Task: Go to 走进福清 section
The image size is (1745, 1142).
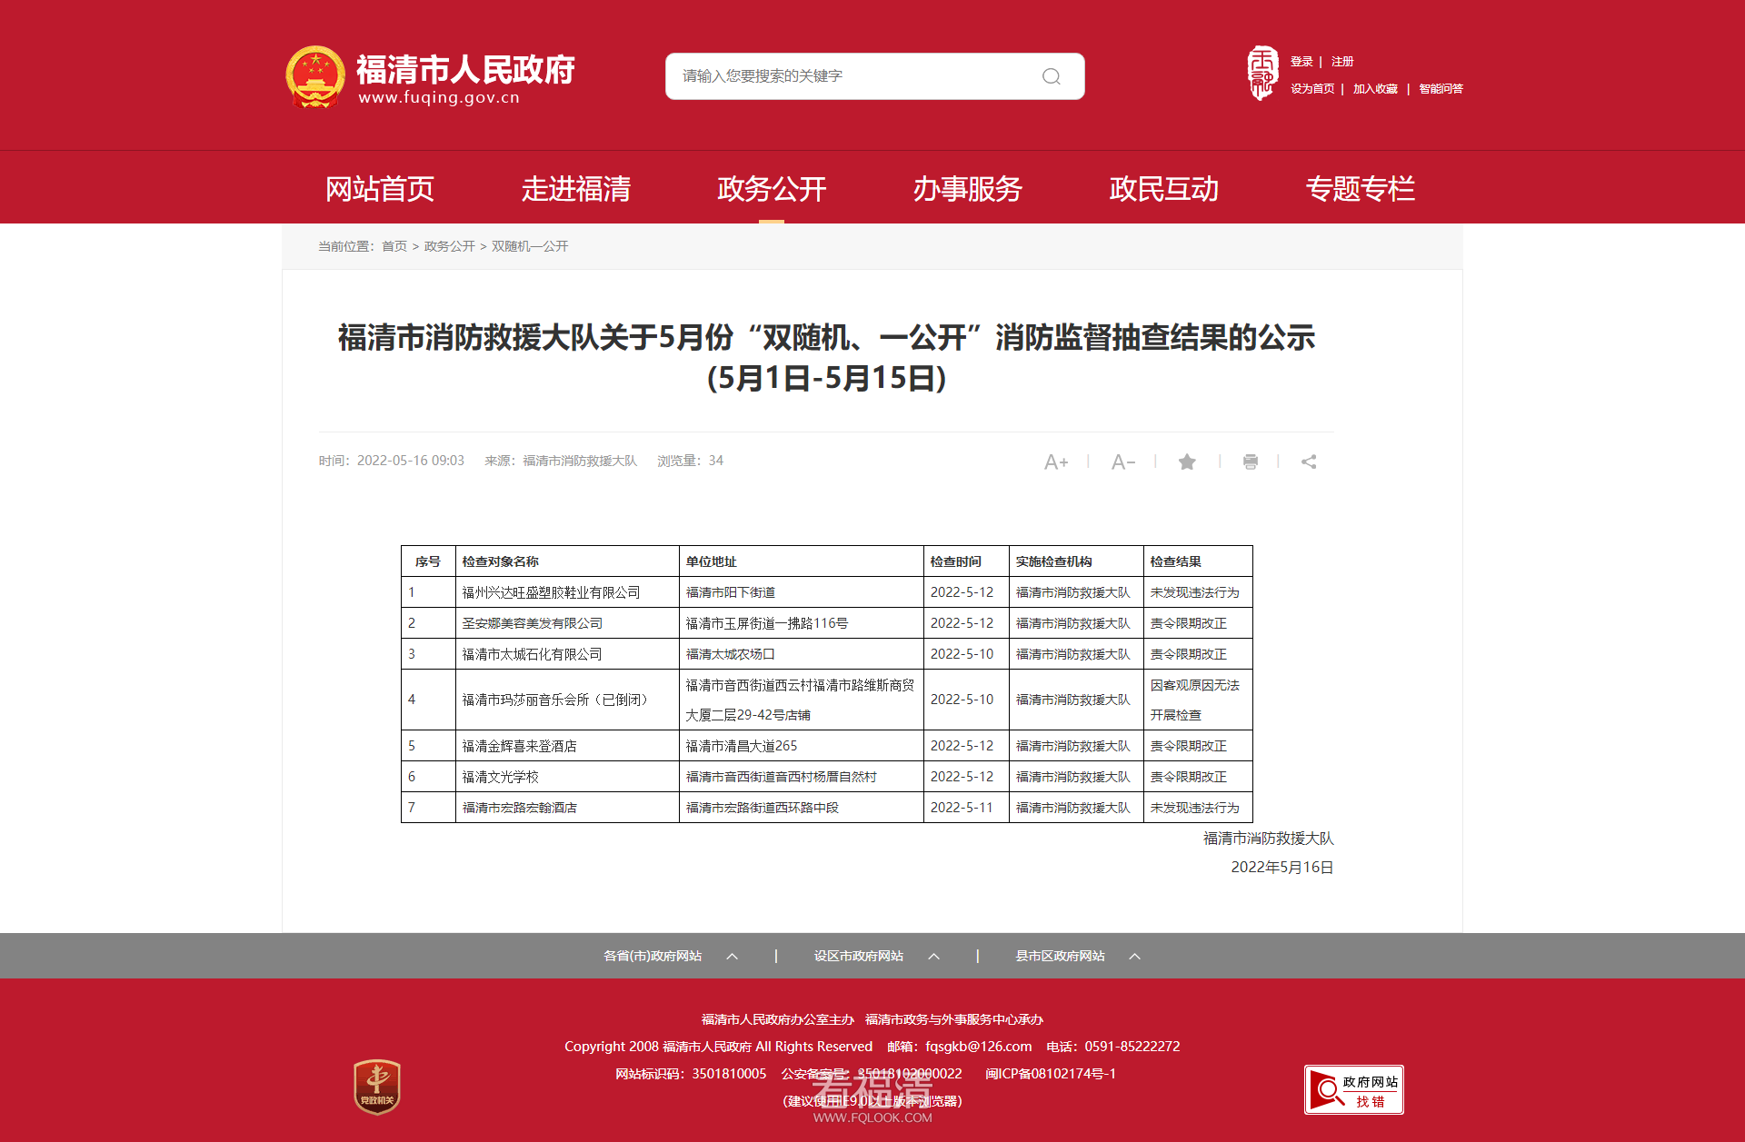Action: 575,189
